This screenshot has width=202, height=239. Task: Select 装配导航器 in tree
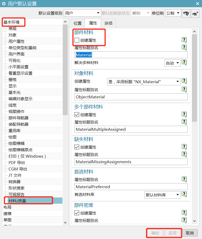point(18,124)
